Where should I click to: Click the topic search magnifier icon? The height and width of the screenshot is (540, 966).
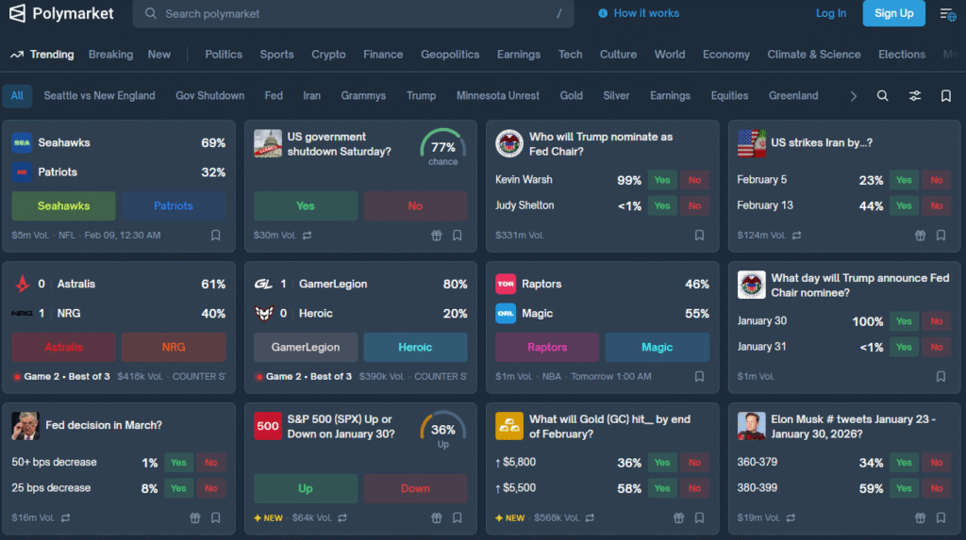882,96
